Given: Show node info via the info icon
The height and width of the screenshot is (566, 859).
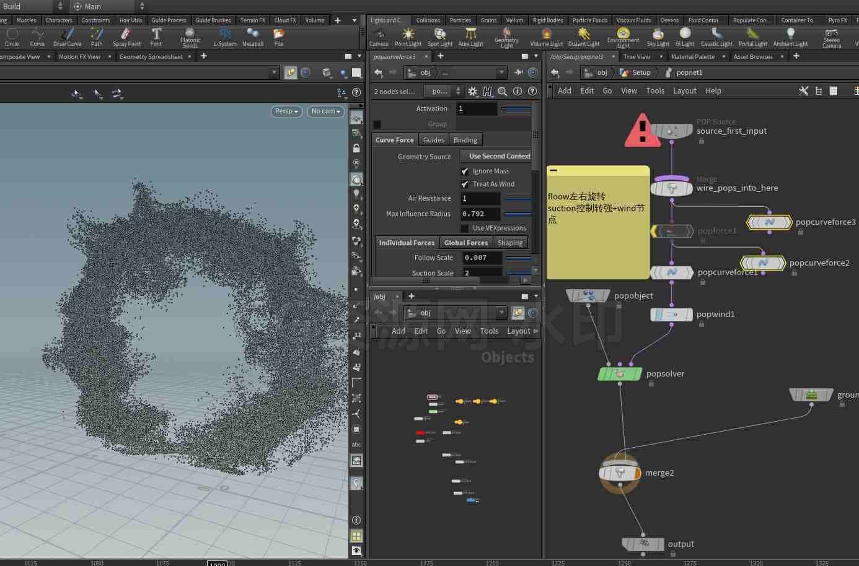Looking at the screenshot, I should point(518,91).
